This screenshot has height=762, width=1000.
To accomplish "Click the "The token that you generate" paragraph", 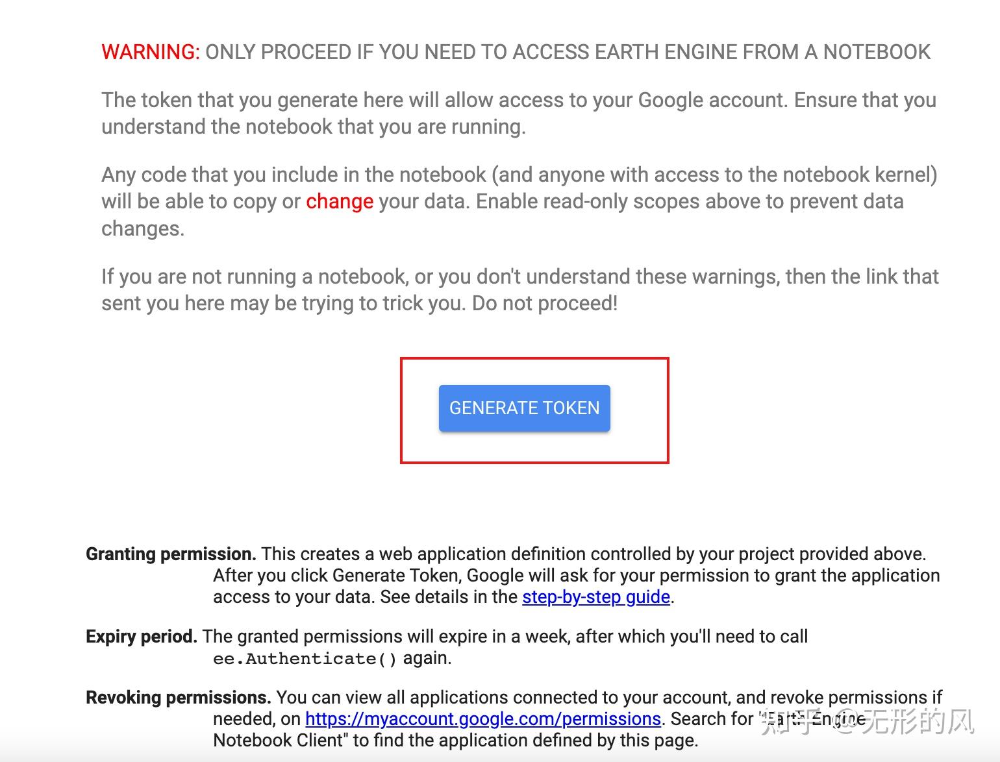I will tap(518, 113).
